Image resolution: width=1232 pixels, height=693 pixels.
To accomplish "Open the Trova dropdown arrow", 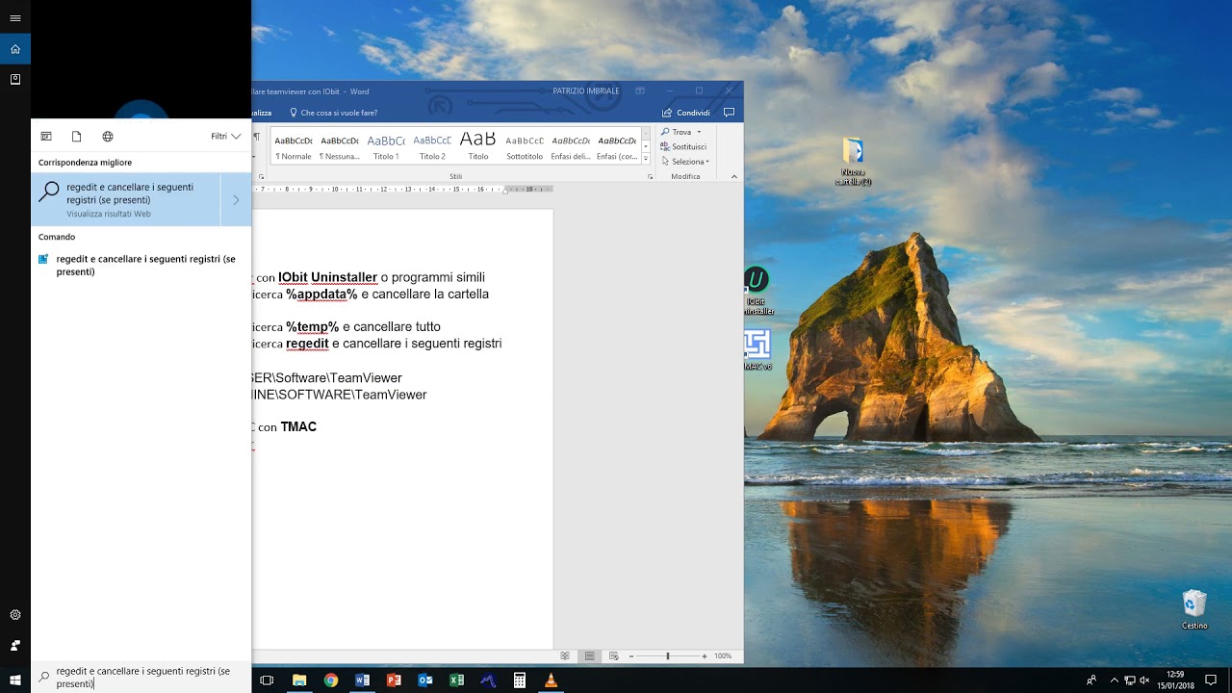I will [699, 132].
